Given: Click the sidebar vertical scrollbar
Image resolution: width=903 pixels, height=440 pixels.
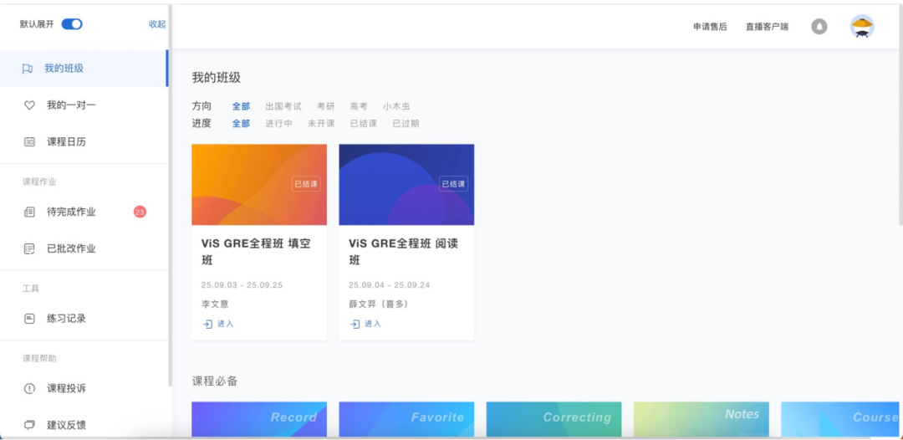Looking at the screenshot, I should click(170, 196).
